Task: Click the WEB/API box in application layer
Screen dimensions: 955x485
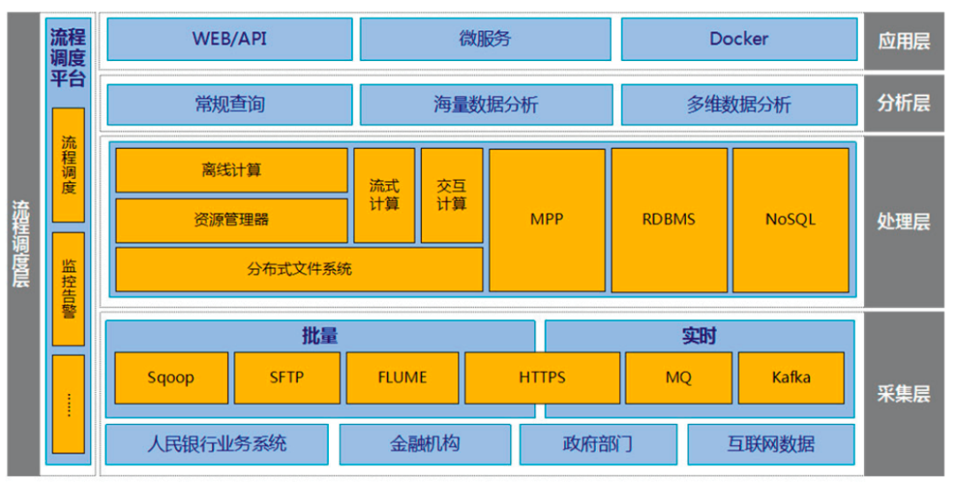Action: 229,40
